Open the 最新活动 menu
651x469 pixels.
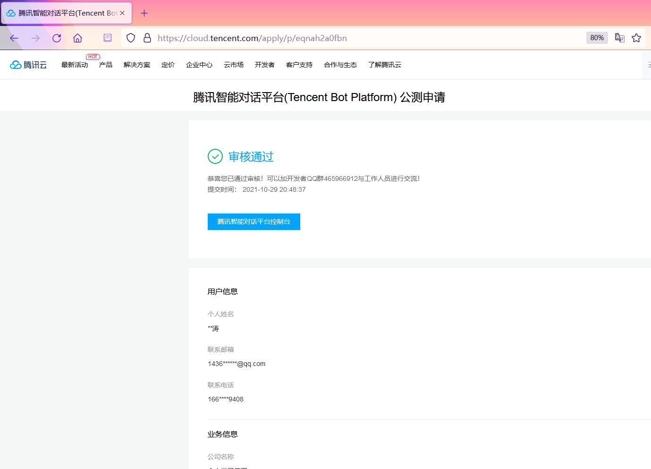point(75,65)
